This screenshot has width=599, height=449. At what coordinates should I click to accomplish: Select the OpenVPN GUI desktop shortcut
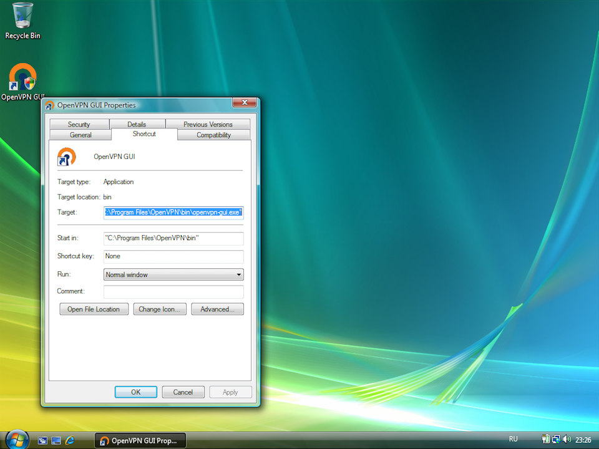pos(22,82)
